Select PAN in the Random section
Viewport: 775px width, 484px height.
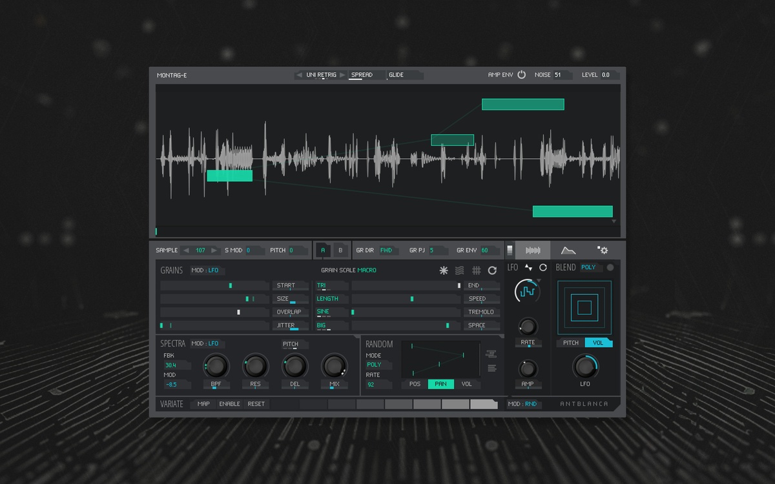click(440, 384)
